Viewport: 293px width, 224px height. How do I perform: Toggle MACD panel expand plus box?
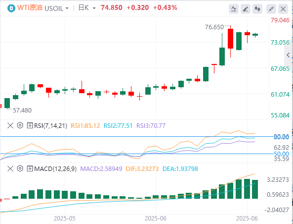click(x=30, y=168)
